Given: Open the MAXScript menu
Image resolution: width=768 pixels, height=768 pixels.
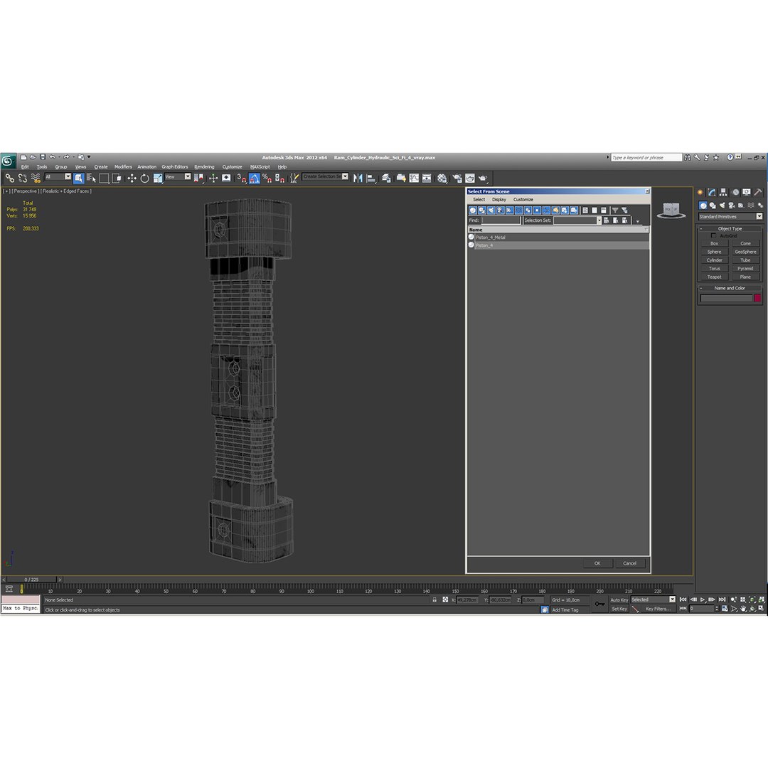Looking at the screenshot, I should click(x=260, y=167).
